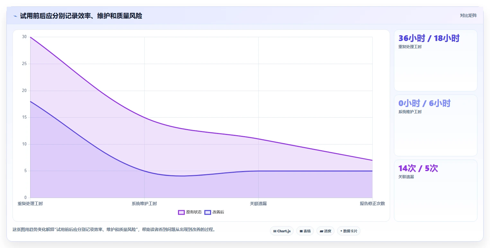Toggle the 改善后 legend item
The width and height of the screenshot is (490, 248).
click(214, 212)
